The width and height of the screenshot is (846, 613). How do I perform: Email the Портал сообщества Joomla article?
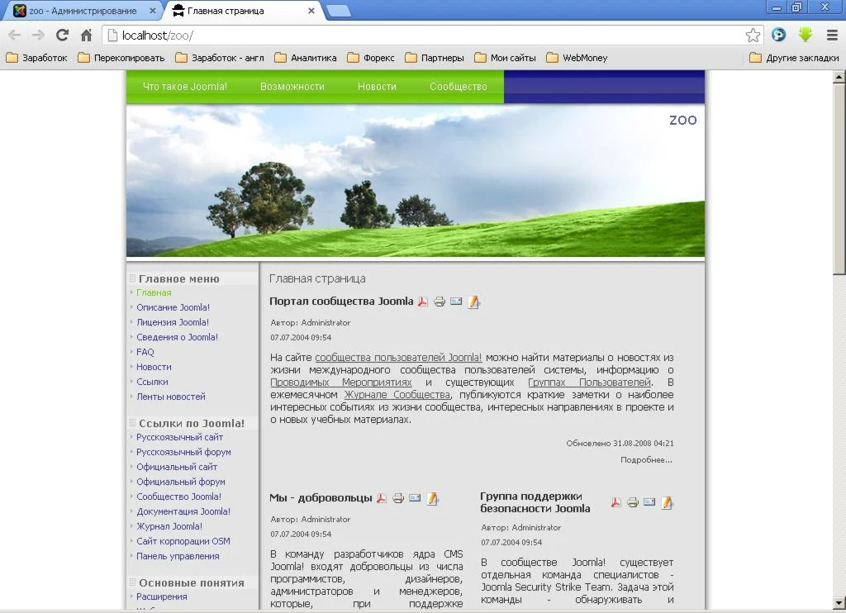pos(456,302)
